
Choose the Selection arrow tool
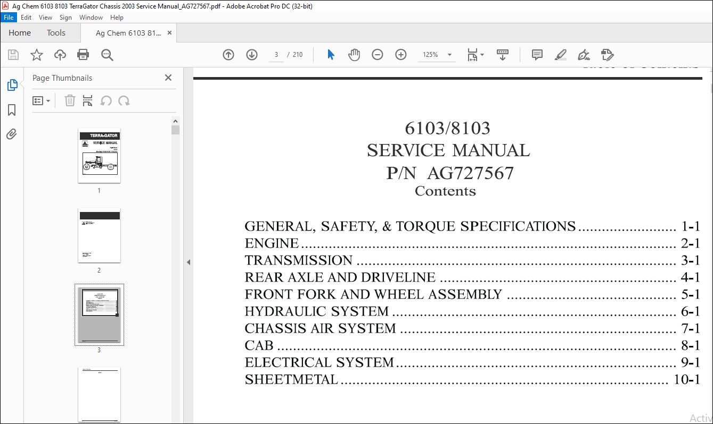tap(331, 55)
